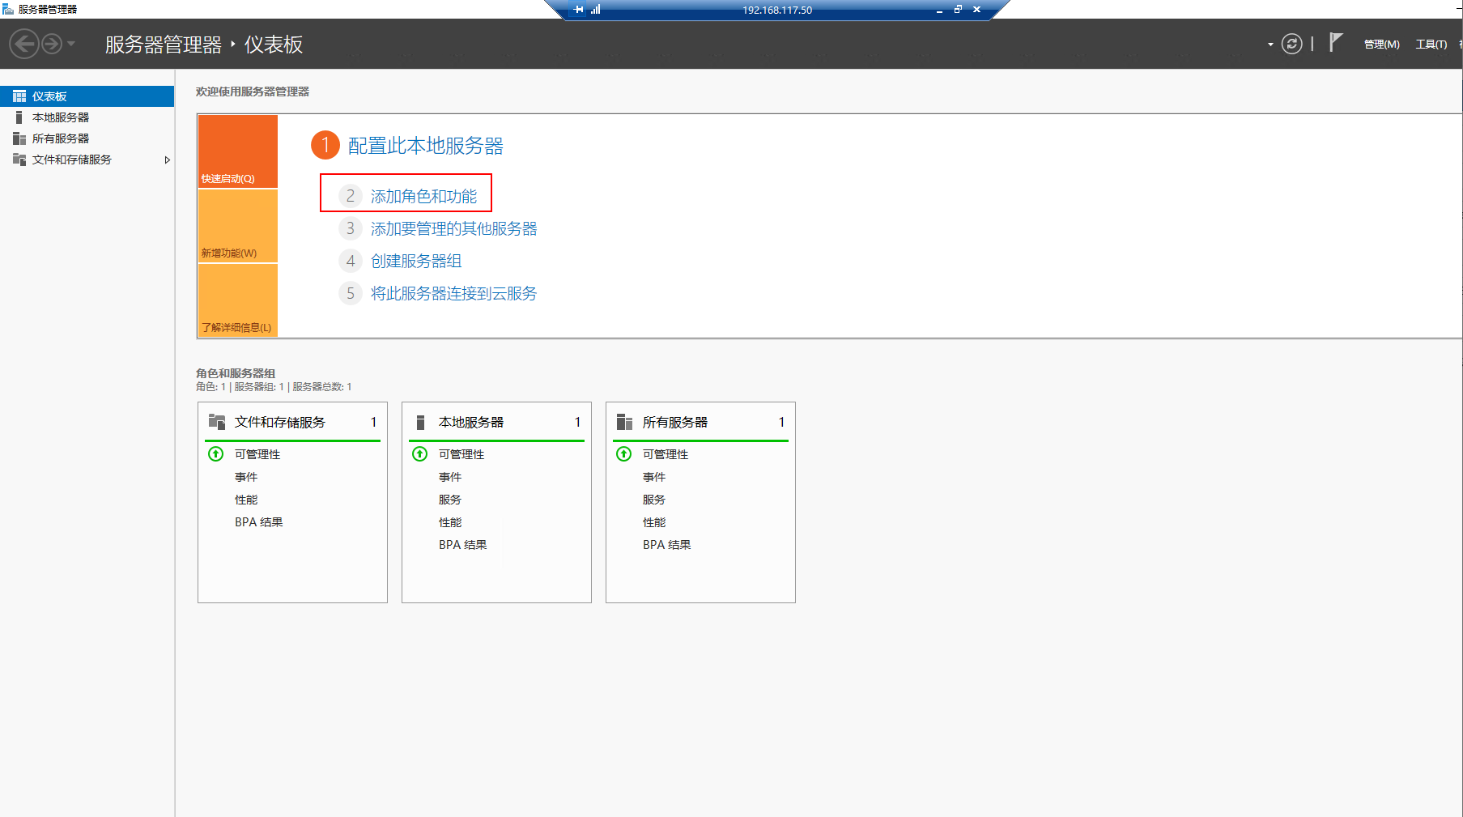Open the navigation history dropdown arrow
Viewport: 1463px width, 817px height.
click(71, 44)
